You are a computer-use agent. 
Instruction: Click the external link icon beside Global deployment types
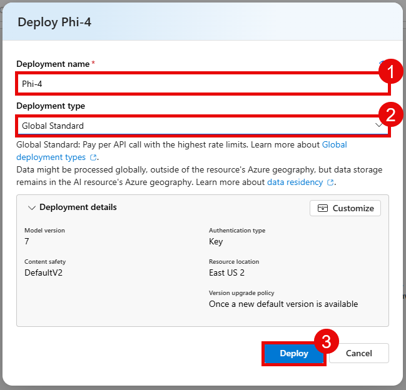coord(94,157)
